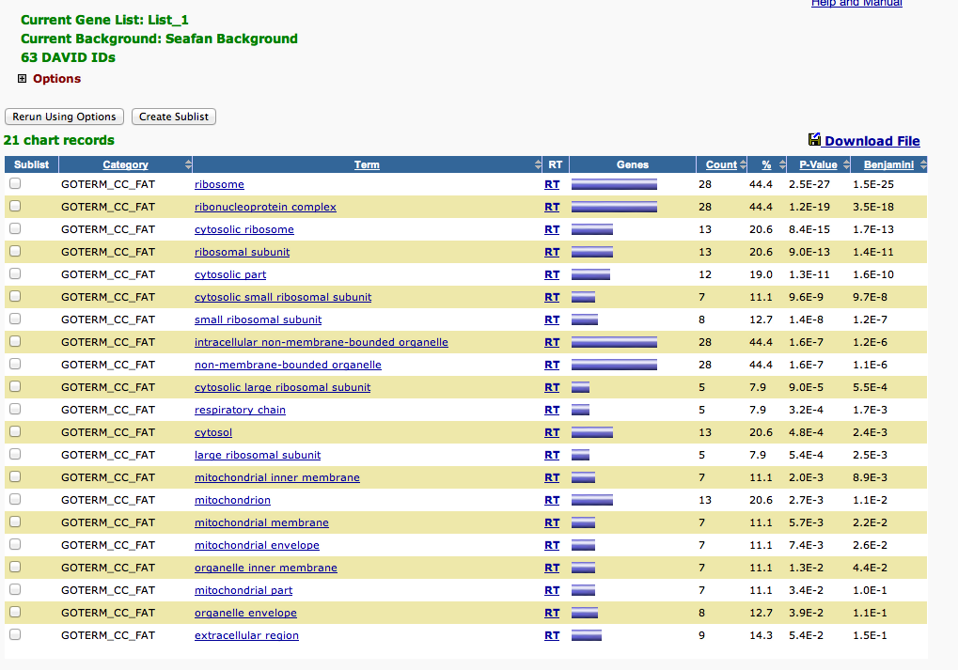This screenshot has height=670, width=958.
Task: Open the mitochondrial part term link
Action: (243, 591)
